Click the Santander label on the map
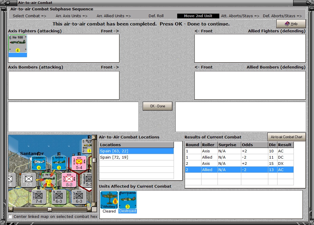314x225 pixels. (32, 154)
